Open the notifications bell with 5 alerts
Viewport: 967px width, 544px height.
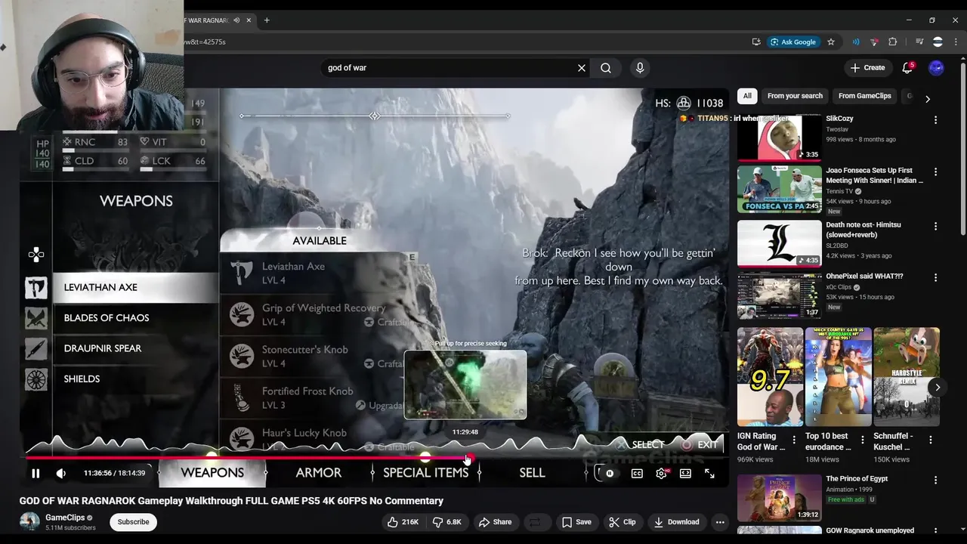click(x=907, y=68)
